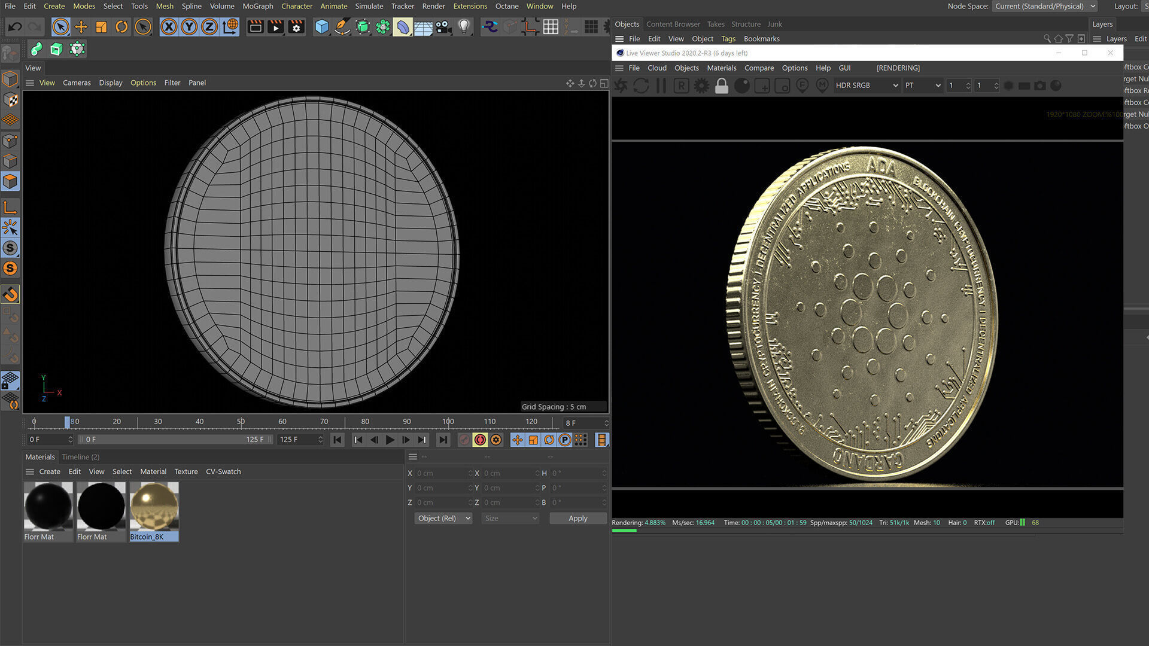Switch to Texture mode in left sidebar
The image size is (1149, 646).
10,100
